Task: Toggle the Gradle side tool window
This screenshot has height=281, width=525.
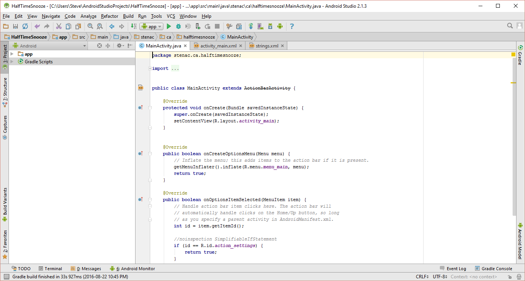Action: (x=520, y=55)
